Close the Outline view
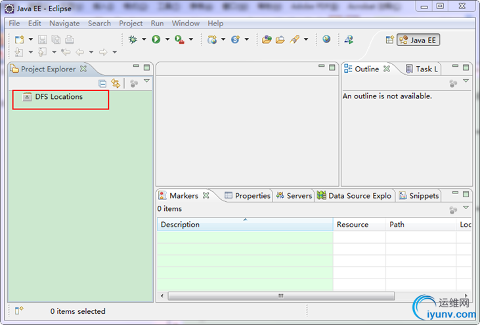Screen dimensions: 480x325 [x=387, y=69]
